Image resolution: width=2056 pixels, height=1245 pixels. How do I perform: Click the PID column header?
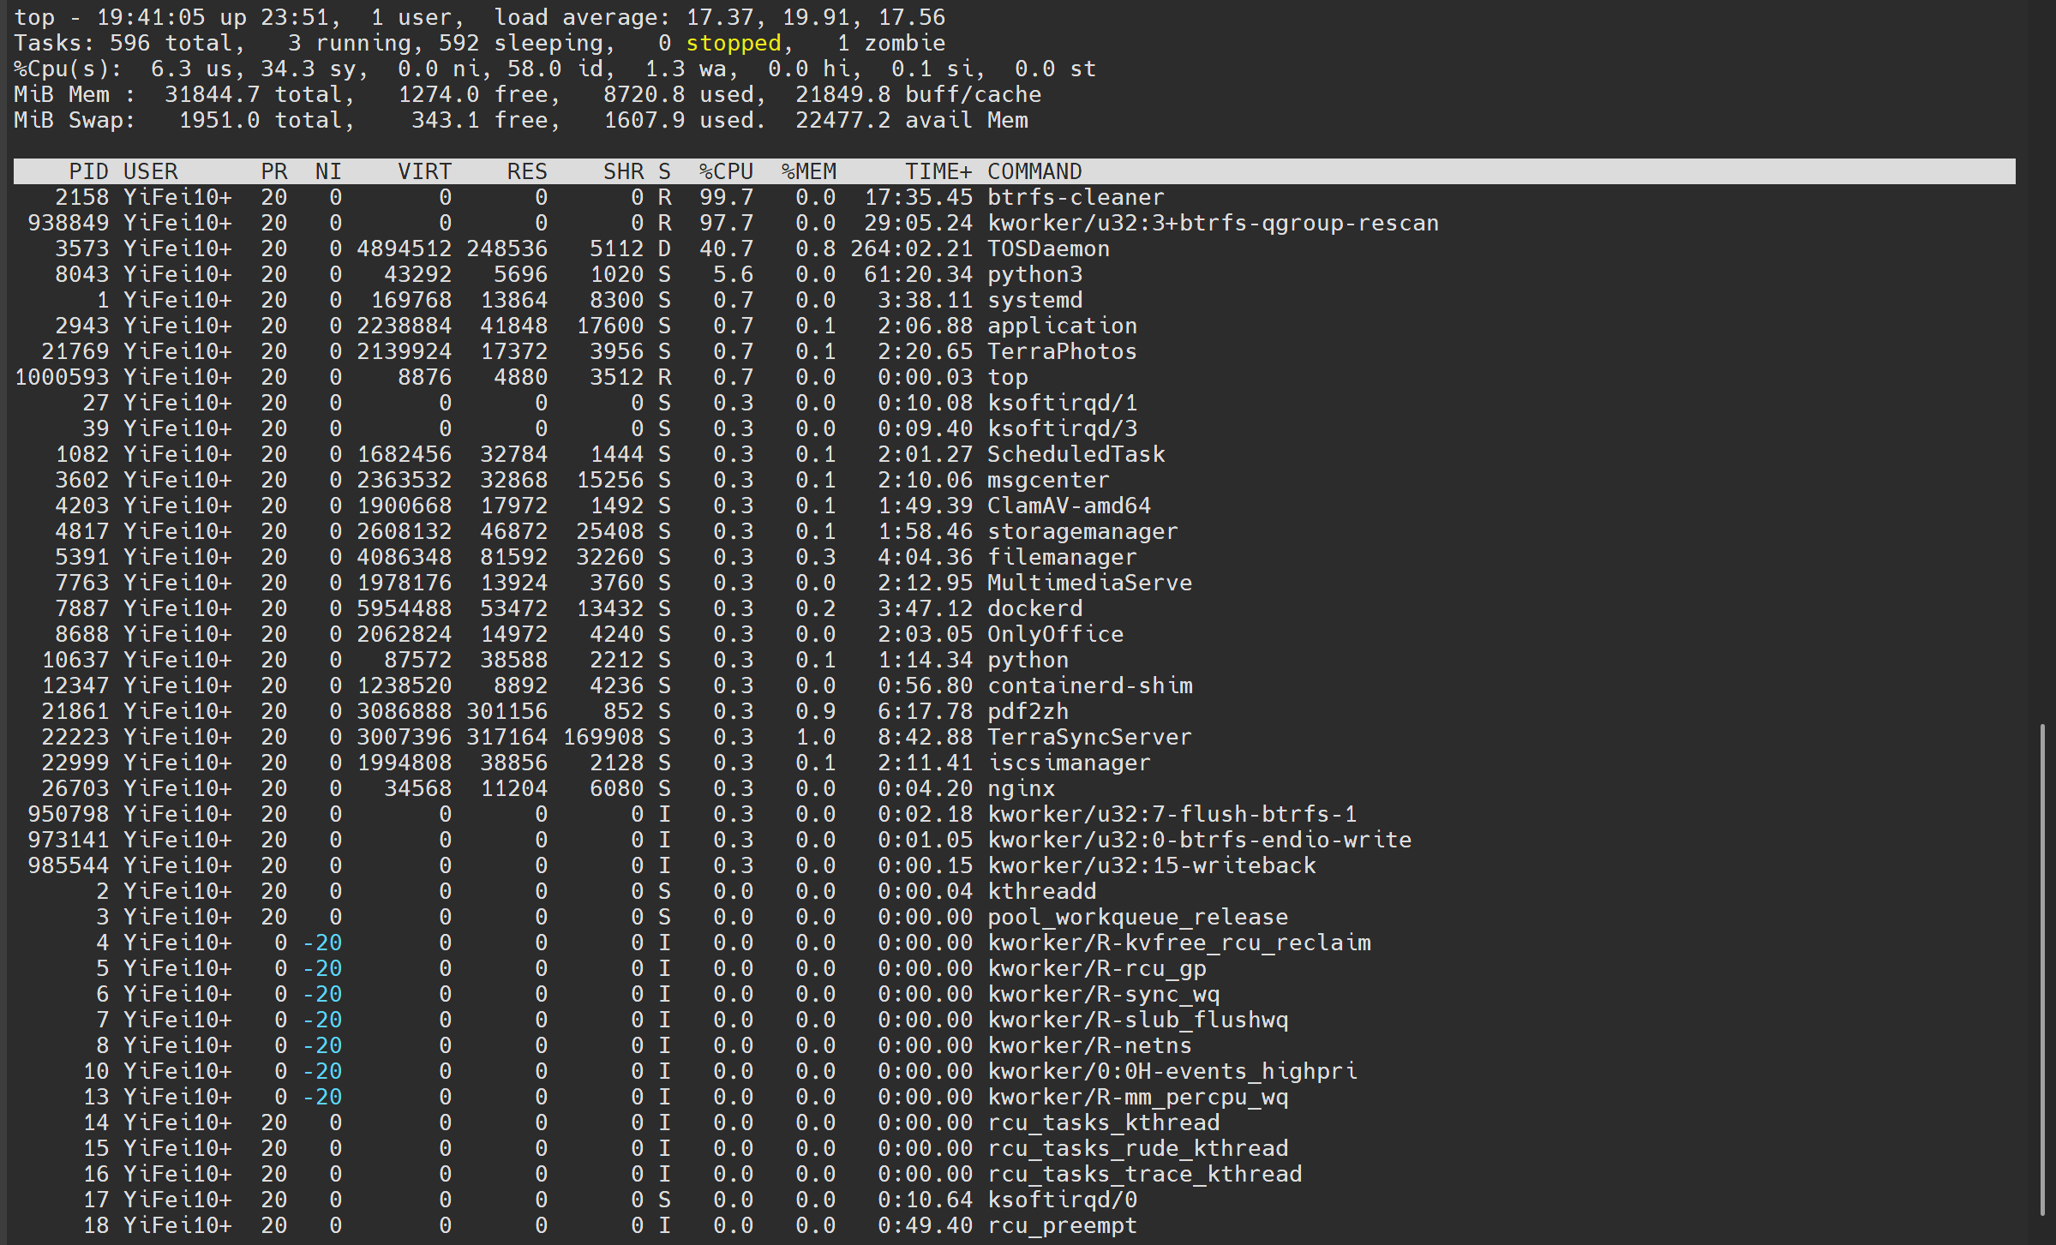click(x=88, y=171)
